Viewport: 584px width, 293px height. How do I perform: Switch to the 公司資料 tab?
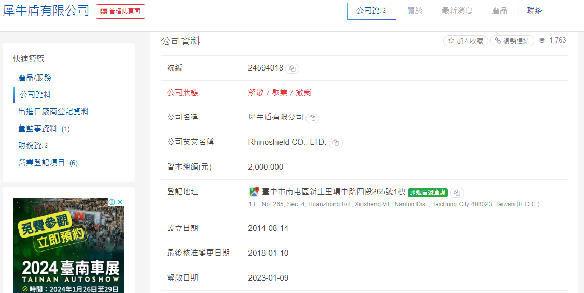(x=372, y=11)
